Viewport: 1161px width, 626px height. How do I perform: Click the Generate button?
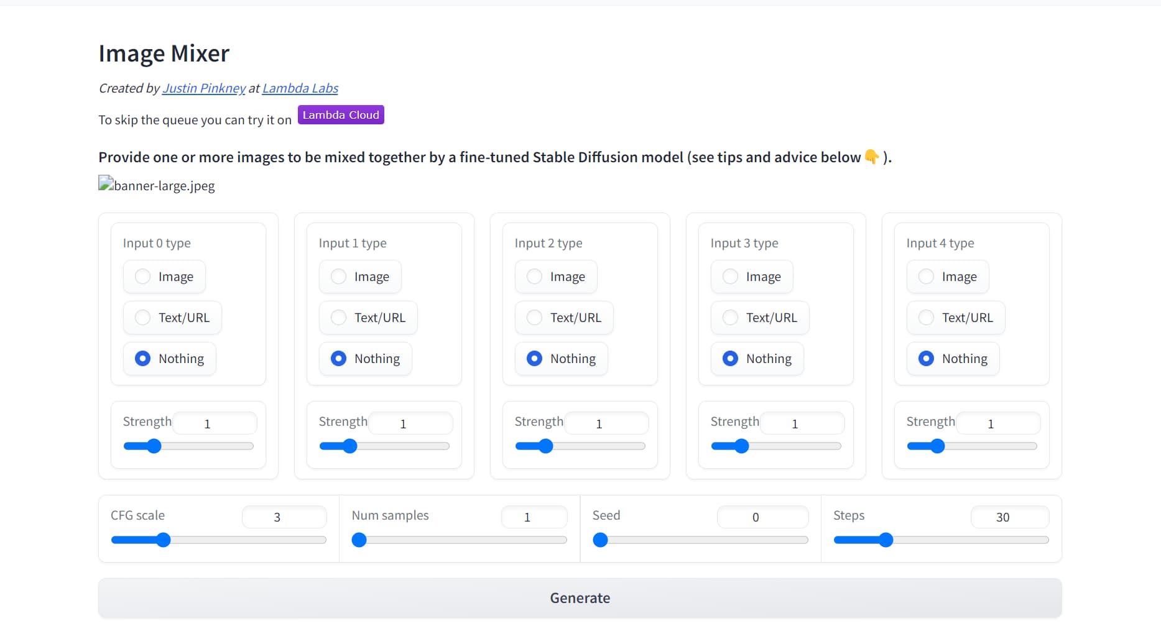(x=580, y=598)
